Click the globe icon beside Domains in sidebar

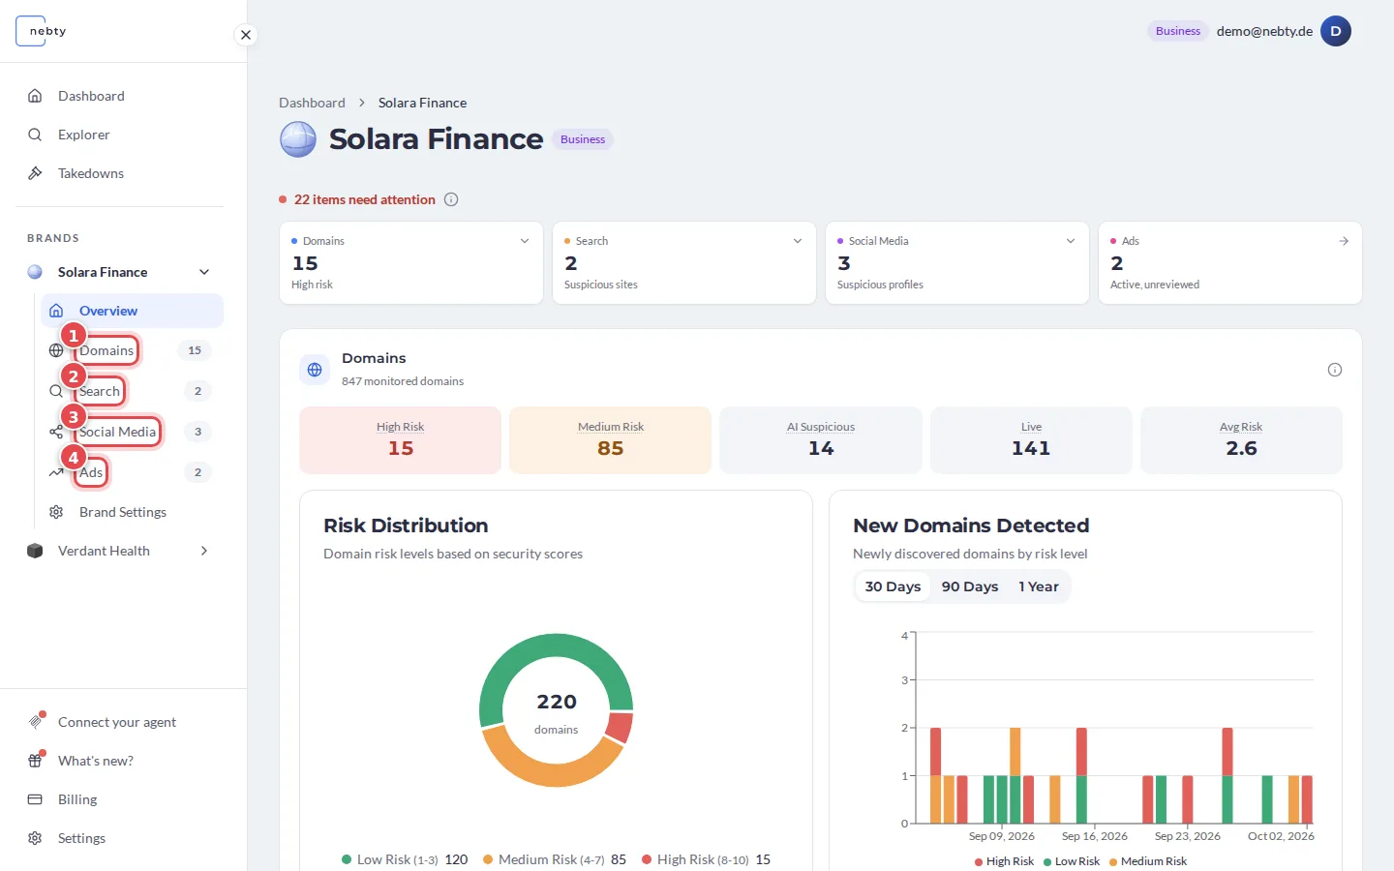(x=56, y=350)
